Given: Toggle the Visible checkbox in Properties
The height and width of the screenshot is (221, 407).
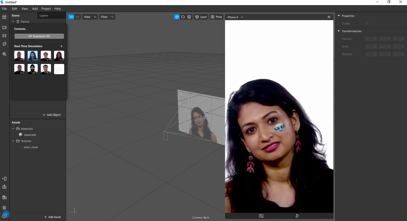Looking at the screenshot, I should pos(367,23).
